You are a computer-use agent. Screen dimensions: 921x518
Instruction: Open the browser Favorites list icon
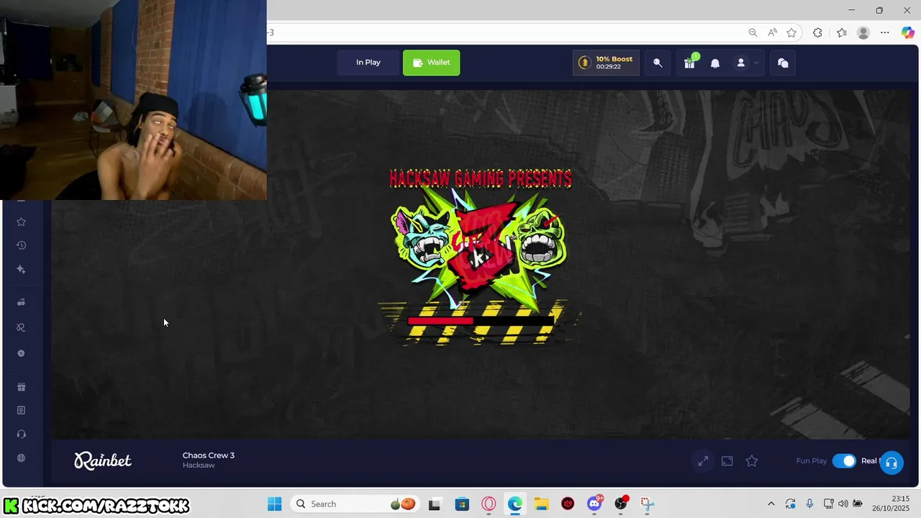[842, 32]
